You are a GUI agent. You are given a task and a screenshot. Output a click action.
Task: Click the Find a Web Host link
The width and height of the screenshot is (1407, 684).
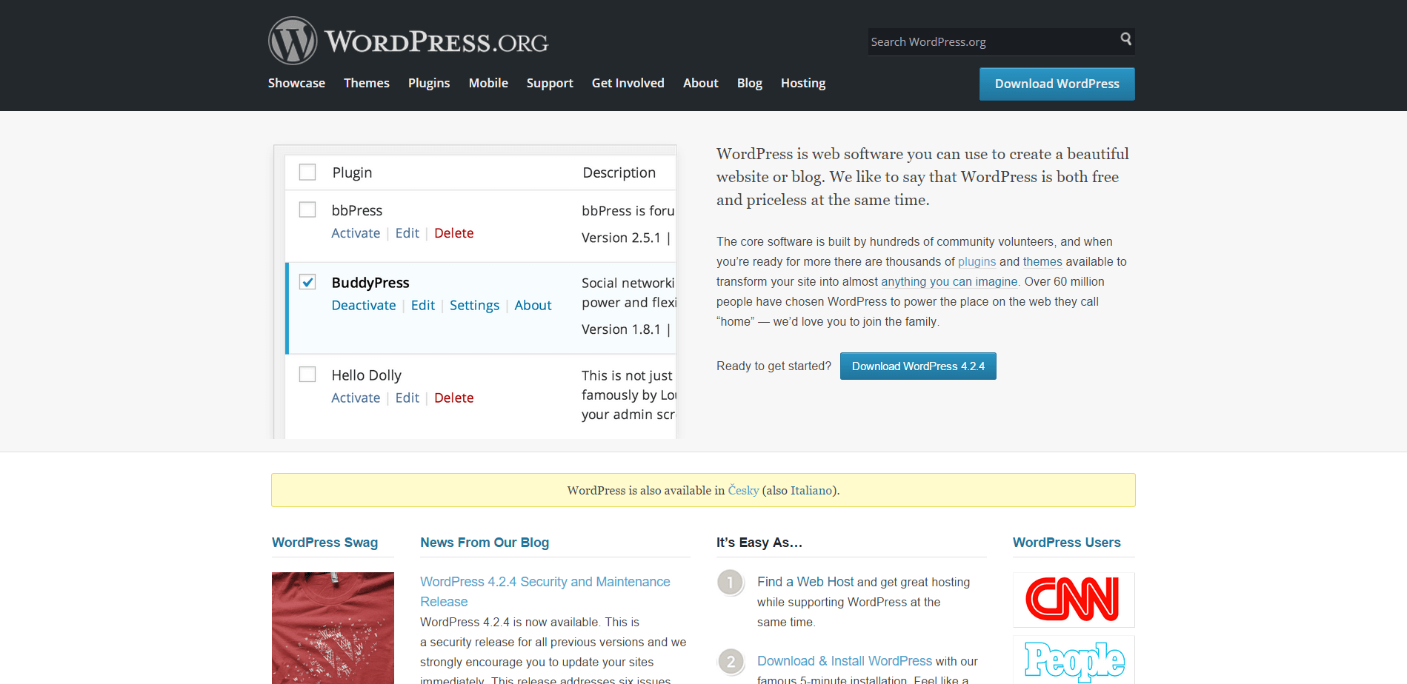(x=805, y=582)
